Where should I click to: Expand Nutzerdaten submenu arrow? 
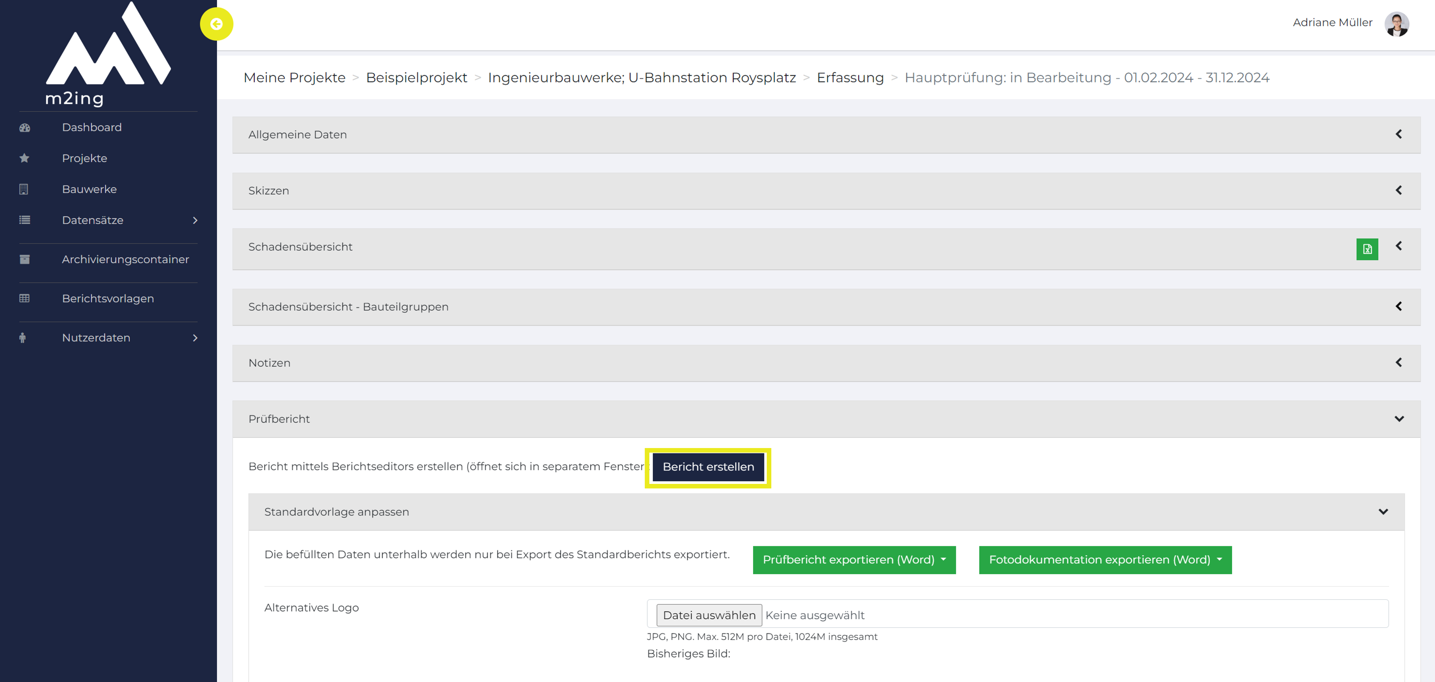pyautogui.click(x=195, y=338)
